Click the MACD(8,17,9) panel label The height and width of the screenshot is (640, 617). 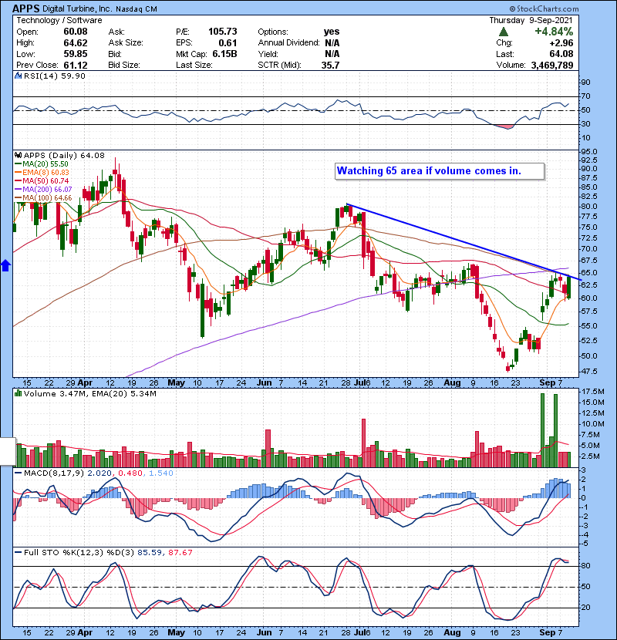(x=53, y=473)
